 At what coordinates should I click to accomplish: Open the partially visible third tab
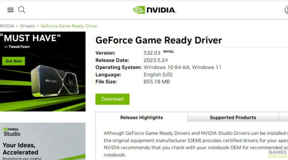pos(283,117)
